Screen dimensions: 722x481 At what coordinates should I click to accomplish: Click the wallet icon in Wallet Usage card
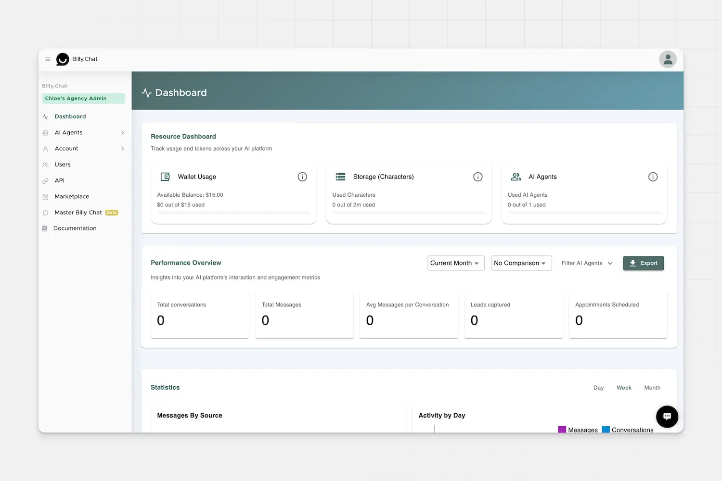tap(165, 177)
